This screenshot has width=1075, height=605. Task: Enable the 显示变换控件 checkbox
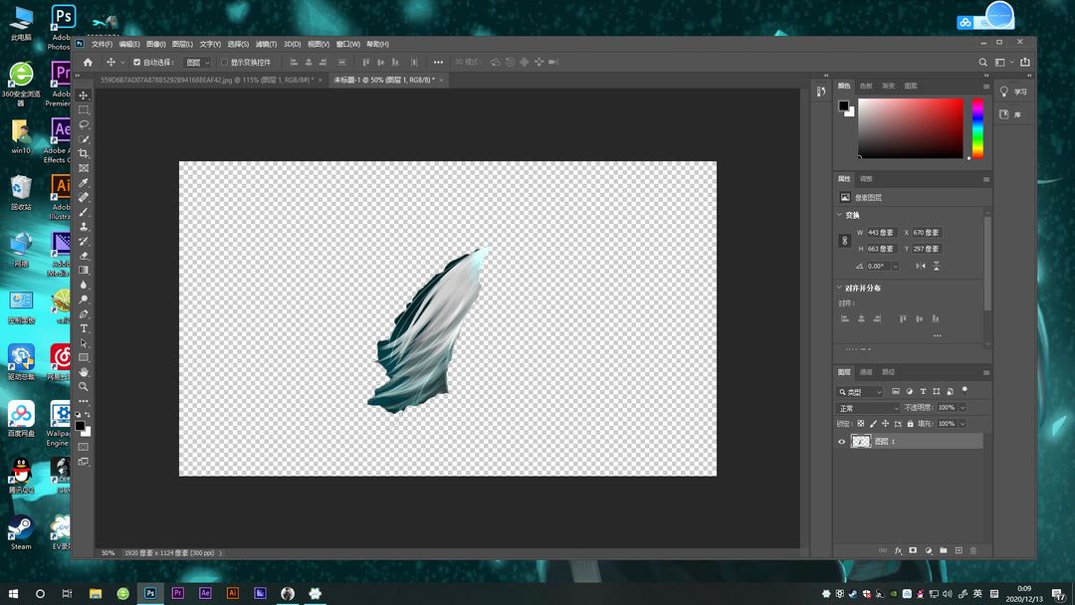click(x=224, y=63)
